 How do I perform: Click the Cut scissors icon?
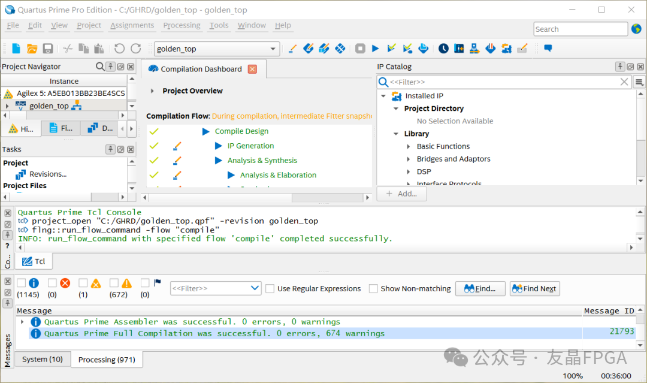point(68,49)
